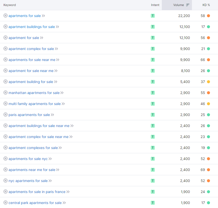Open 'apartment for sale' keyword link
Viewport: 218px width, 208px height.
coord(24,38)
